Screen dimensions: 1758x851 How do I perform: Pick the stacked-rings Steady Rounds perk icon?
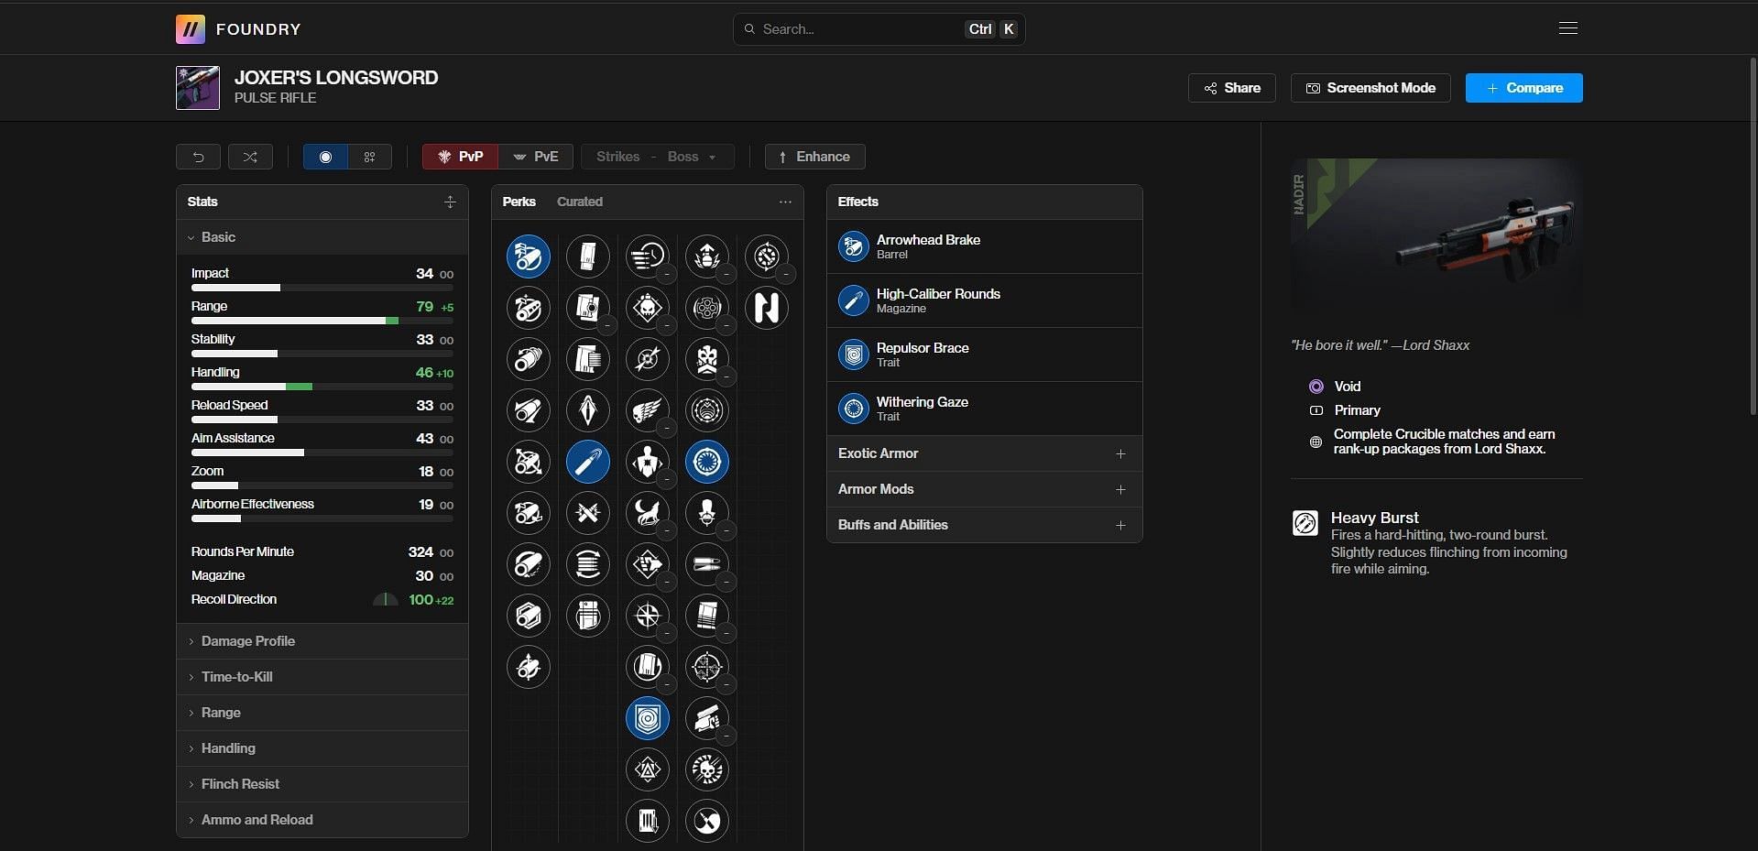pyautogui.click(x=588, y=564)
